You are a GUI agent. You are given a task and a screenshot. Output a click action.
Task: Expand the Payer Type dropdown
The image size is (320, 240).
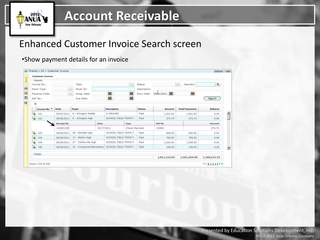(x=71, y=89)
